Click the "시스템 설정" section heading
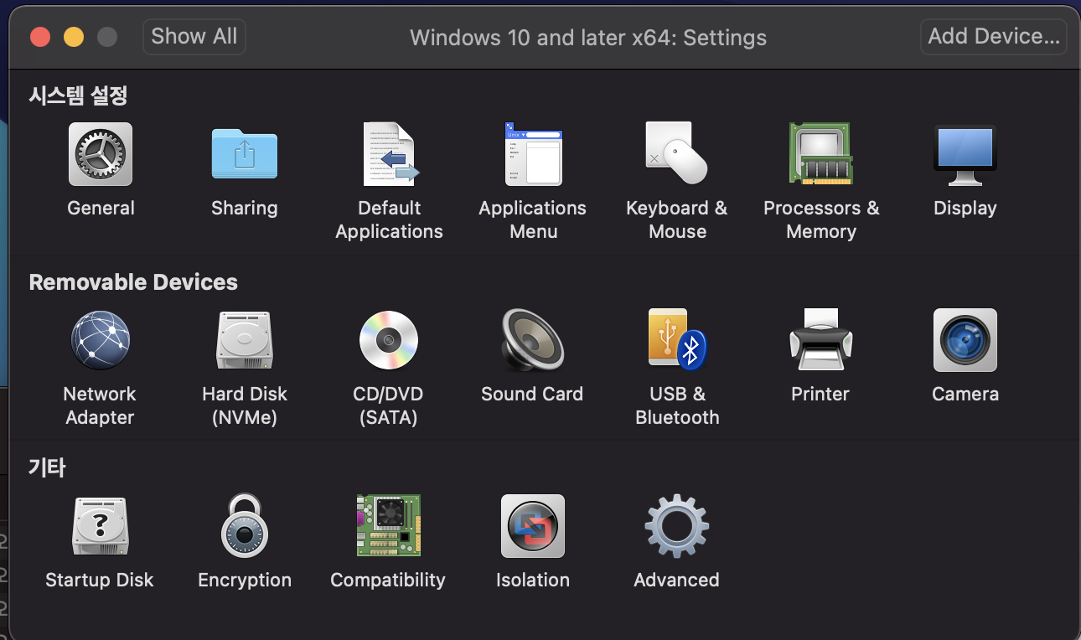1081x640 pixels. tap(78, 95)
